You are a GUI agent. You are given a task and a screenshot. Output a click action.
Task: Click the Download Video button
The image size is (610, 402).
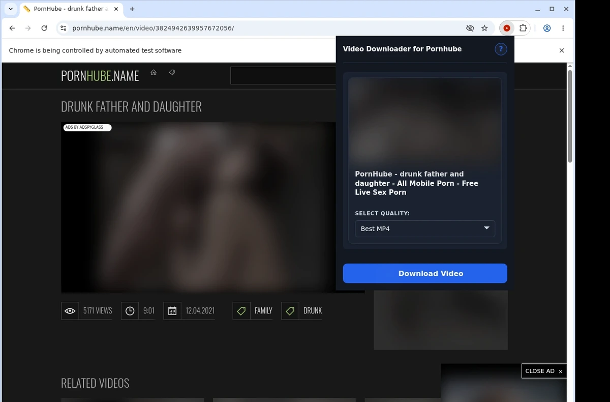coord(425,273)
